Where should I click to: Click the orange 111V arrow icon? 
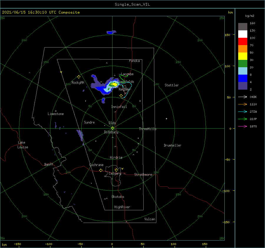(x=243, y=104)
